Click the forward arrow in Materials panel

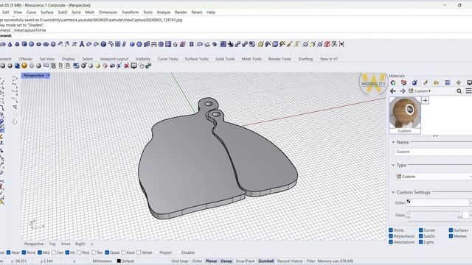click(x=403, y=91)
